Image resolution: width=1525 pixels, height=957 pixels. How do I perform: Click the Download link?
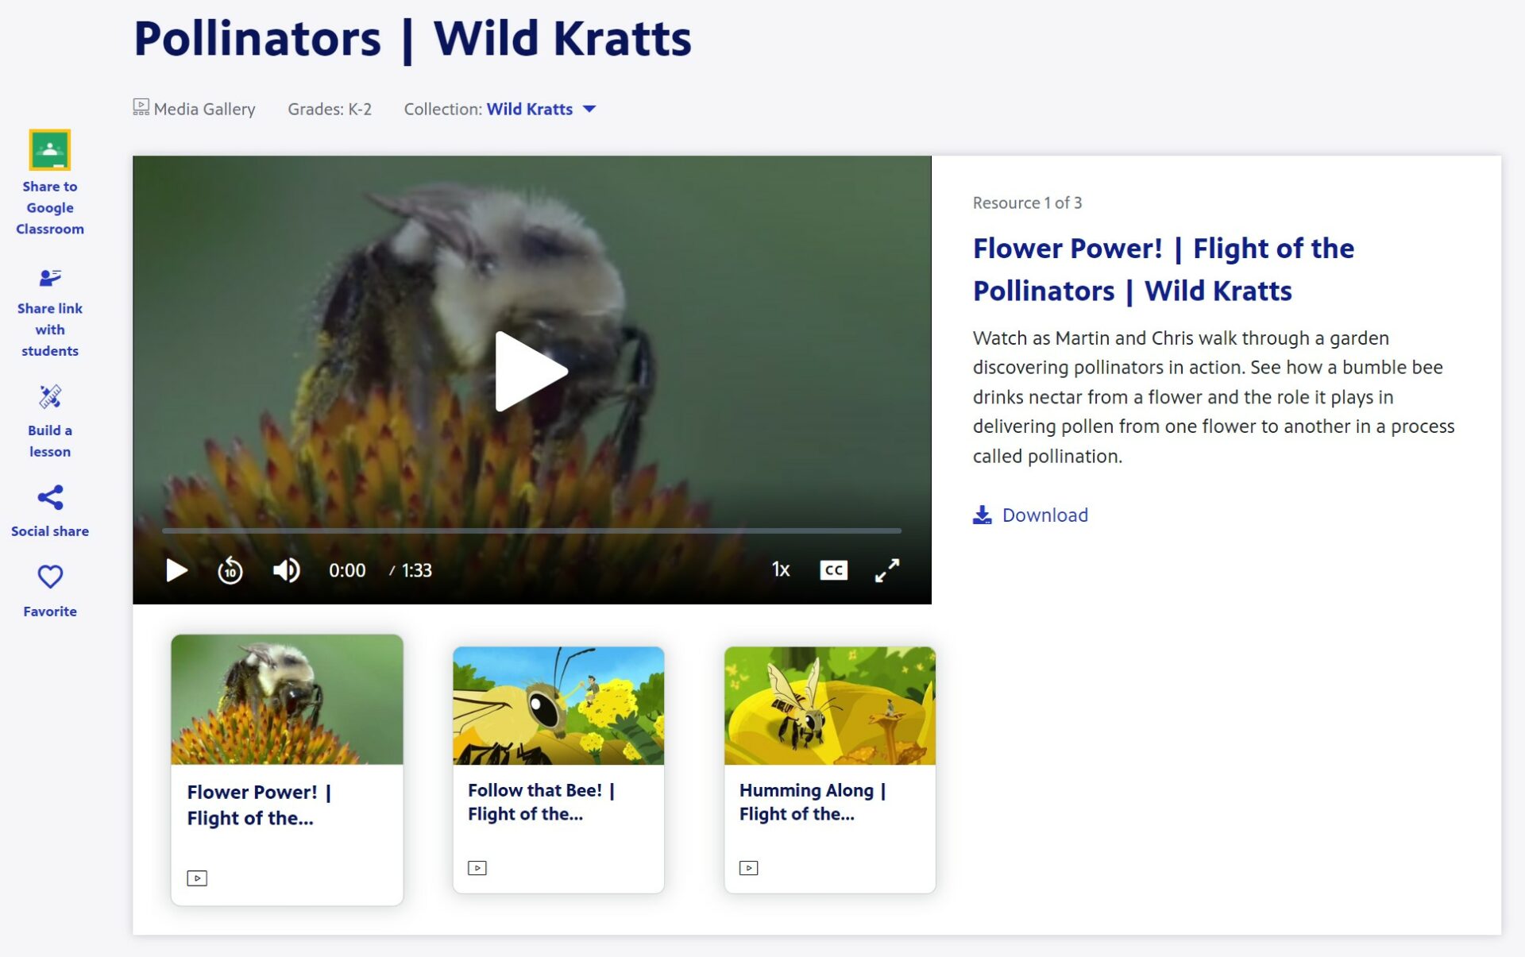1044,515
